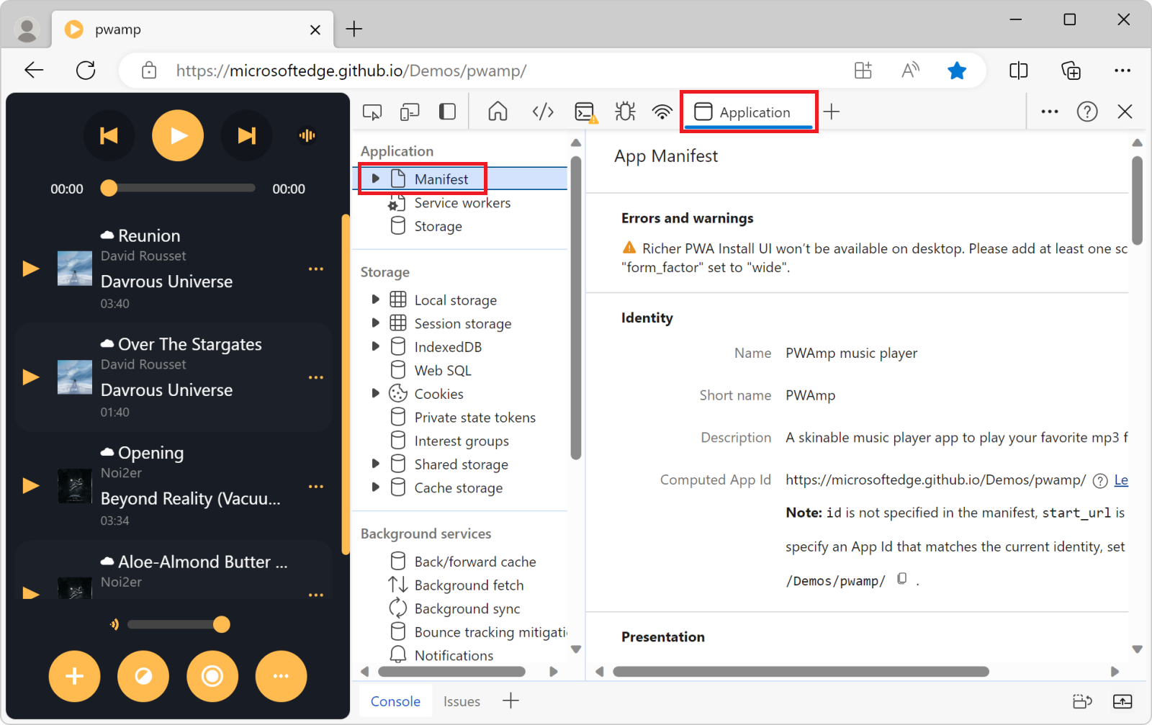Open DevTools help with the question mark icon
1152x725 pixels.
tap(1087, 112)
